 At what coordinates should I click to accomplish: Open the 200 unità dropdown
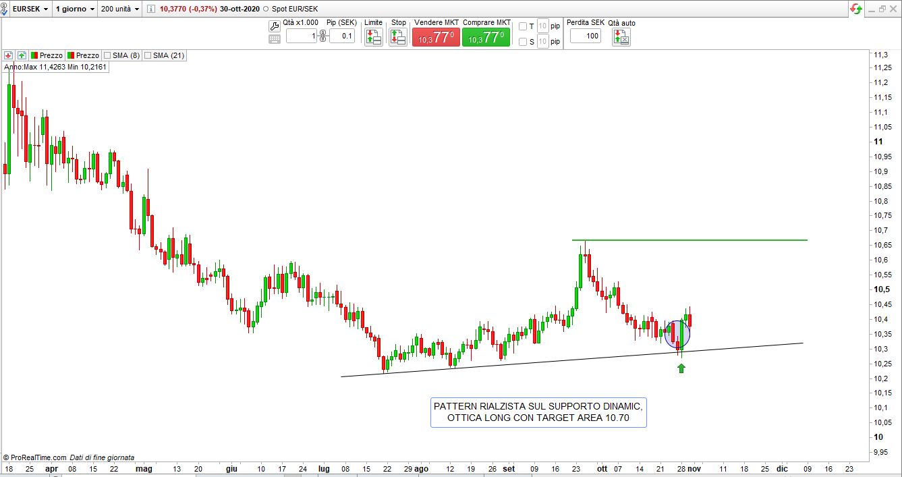(120, 9)
